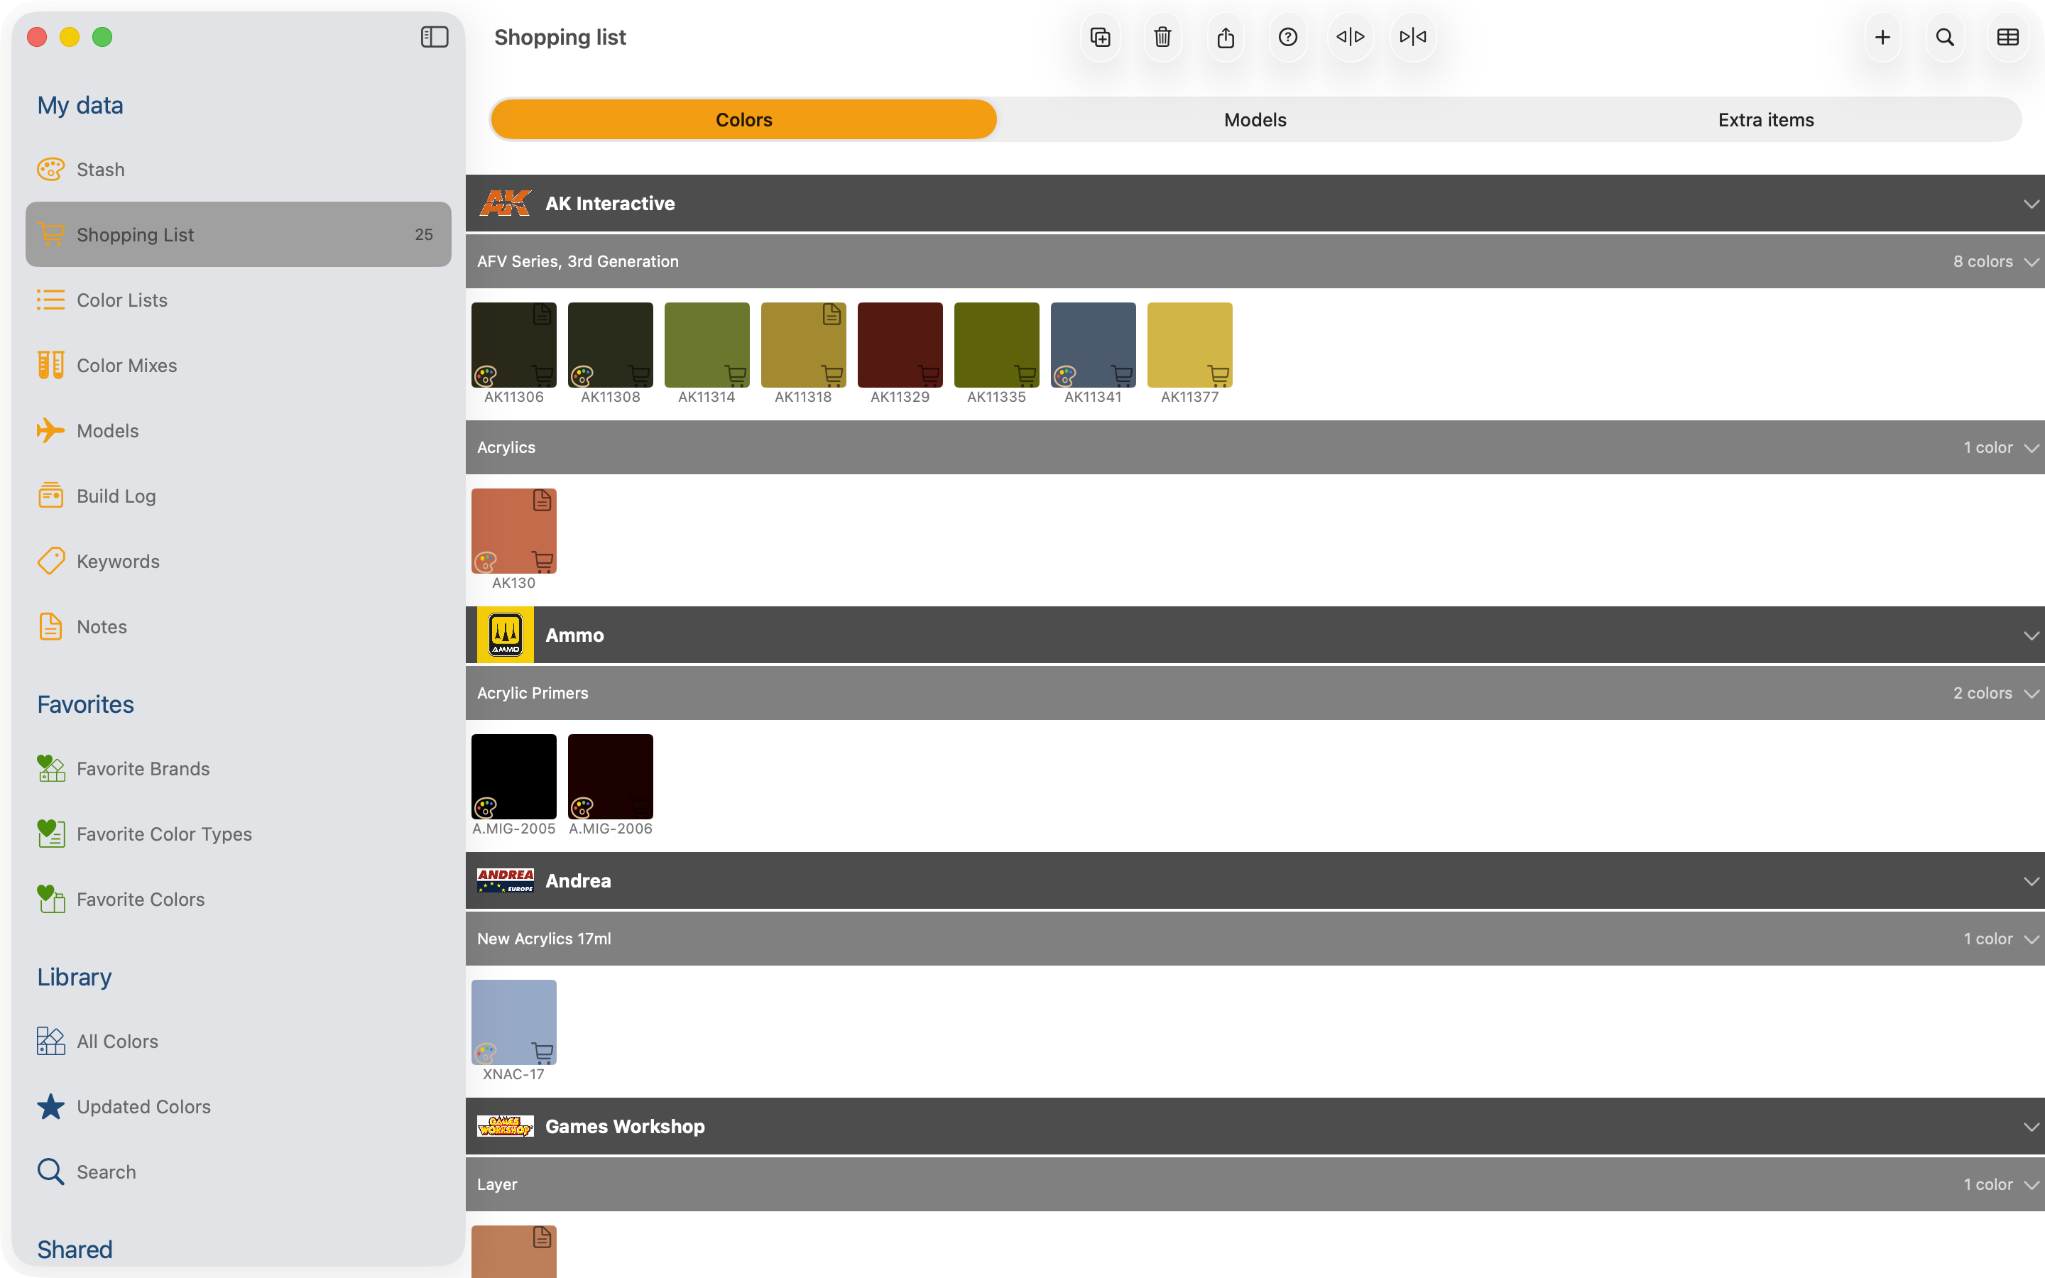The image size is (2045, 1278).
Task: Open Models in the sidebar
Action: click(x=239, y=430)
